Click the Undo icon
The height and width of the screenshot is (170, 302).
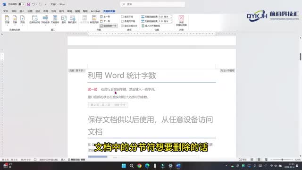34,4
